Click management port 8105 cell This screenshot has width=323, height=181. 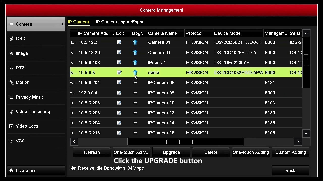[270, 133]
